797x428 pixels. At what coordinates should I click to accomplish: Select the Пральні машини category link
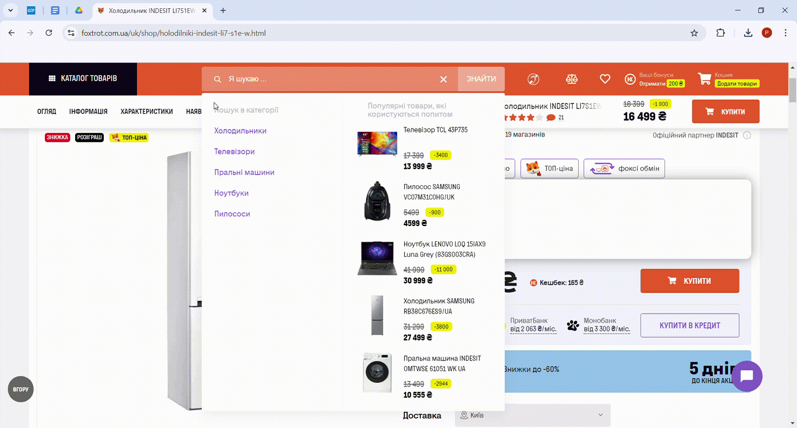pos(244,172)
